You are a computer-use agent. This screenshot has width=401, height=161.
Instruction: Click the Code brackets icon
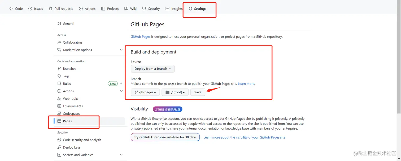(x=11, y=8)
